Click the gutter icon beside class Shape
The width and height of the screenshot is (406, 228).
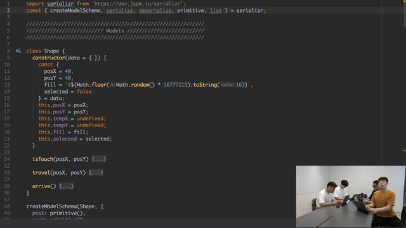tap(18, 51)
